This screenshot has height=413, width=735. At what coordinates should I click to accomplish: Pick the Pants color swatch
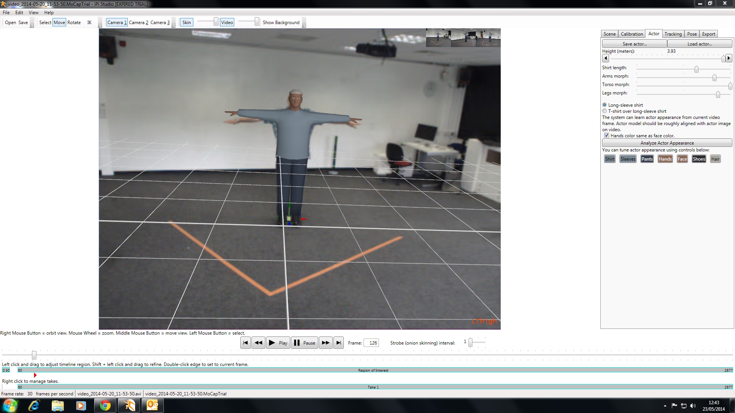(x=647, y=159)
